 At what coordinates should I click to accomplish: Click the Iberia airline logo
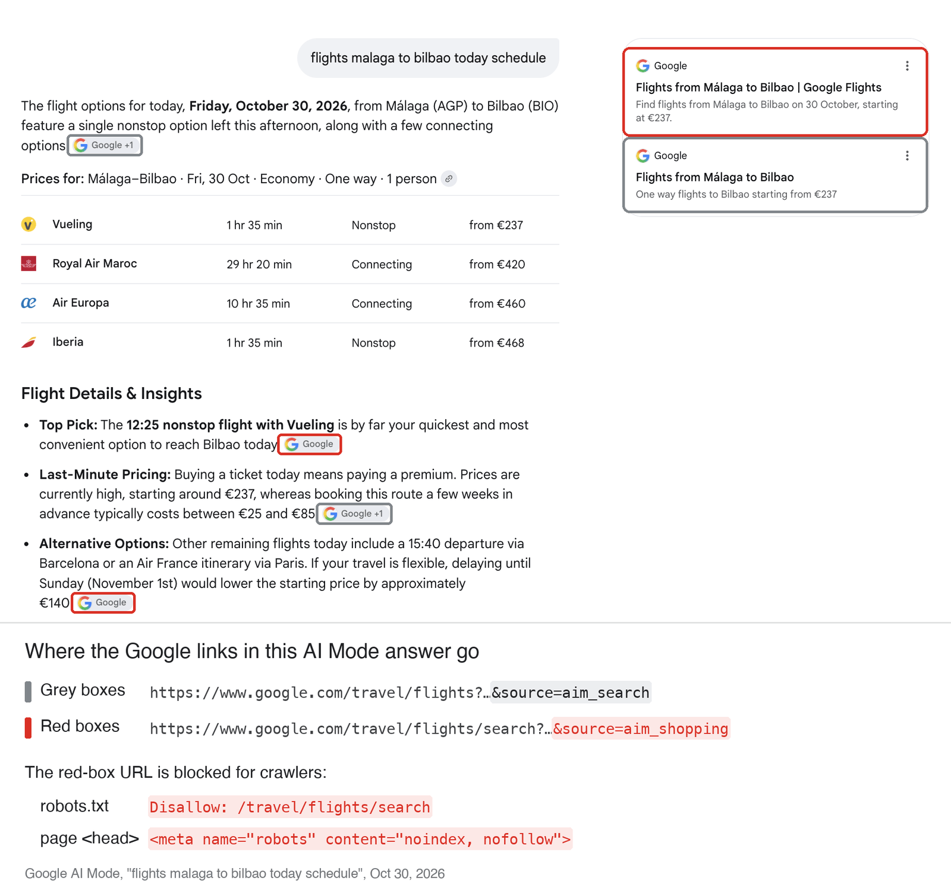(x=29, y=342)
